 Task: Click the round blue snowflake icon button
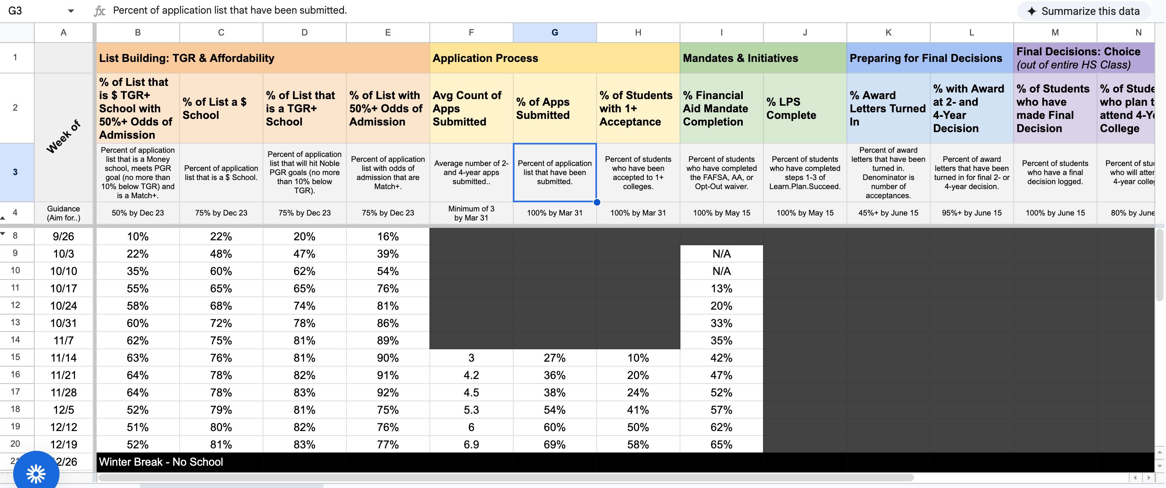click(36, 474)
